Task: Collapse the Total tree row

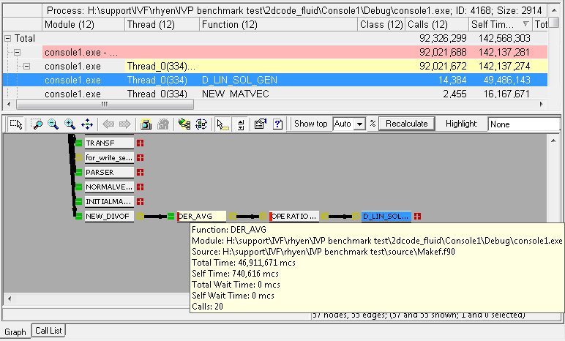Action: tap(8, 37)
